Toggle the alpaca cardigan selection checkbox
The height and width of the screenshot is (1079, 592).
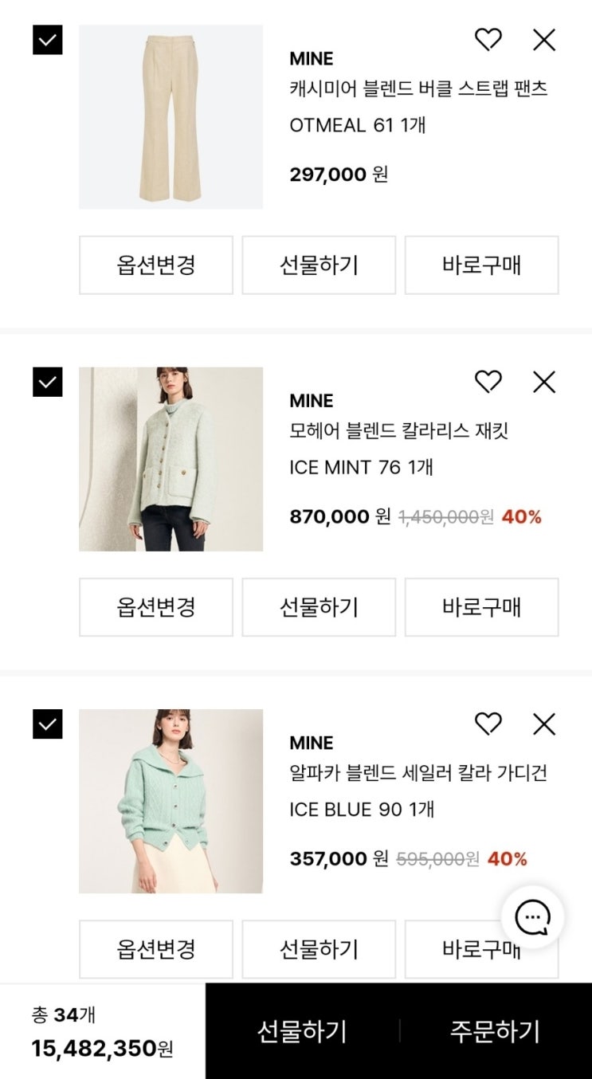pos(47,724)
